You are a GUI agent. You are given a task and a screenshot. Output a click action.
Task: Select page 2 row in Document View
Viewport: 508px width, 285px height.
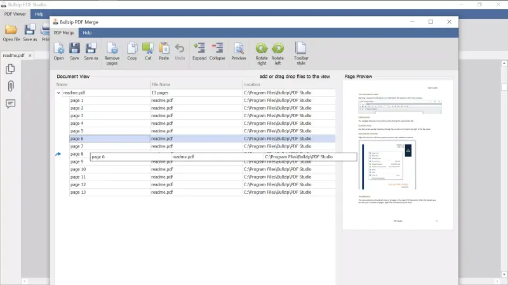click(203, 108)
